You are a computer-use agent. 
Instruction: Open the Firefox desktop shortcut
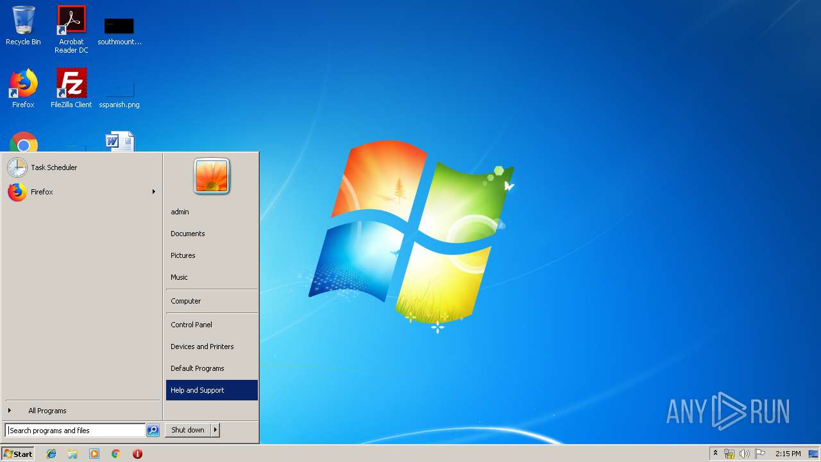pyautogui.click(x=23, y=89)
